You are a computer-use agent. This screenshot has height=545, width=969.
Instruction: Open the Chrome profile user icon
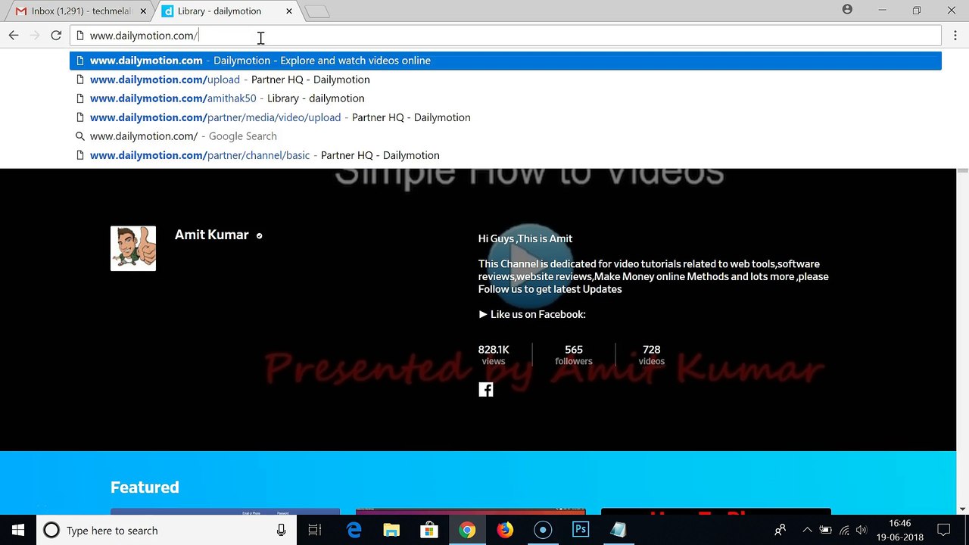[847, 10]
